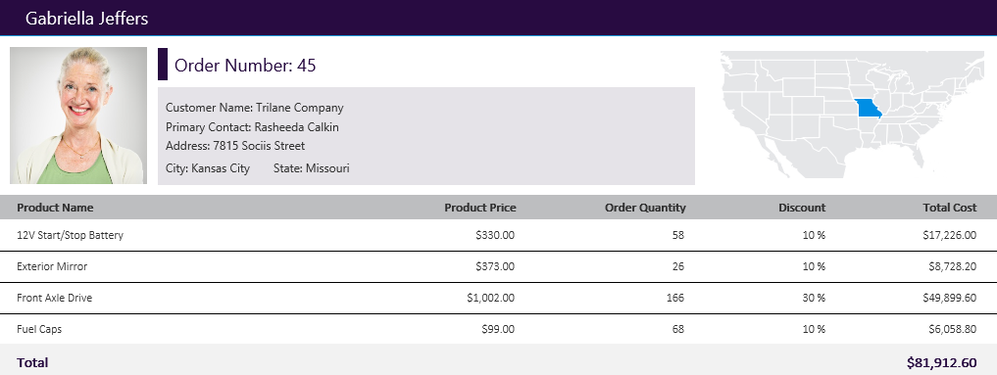
Task: Click the Fuel Caps product name
Action: [x=39, y=329]
